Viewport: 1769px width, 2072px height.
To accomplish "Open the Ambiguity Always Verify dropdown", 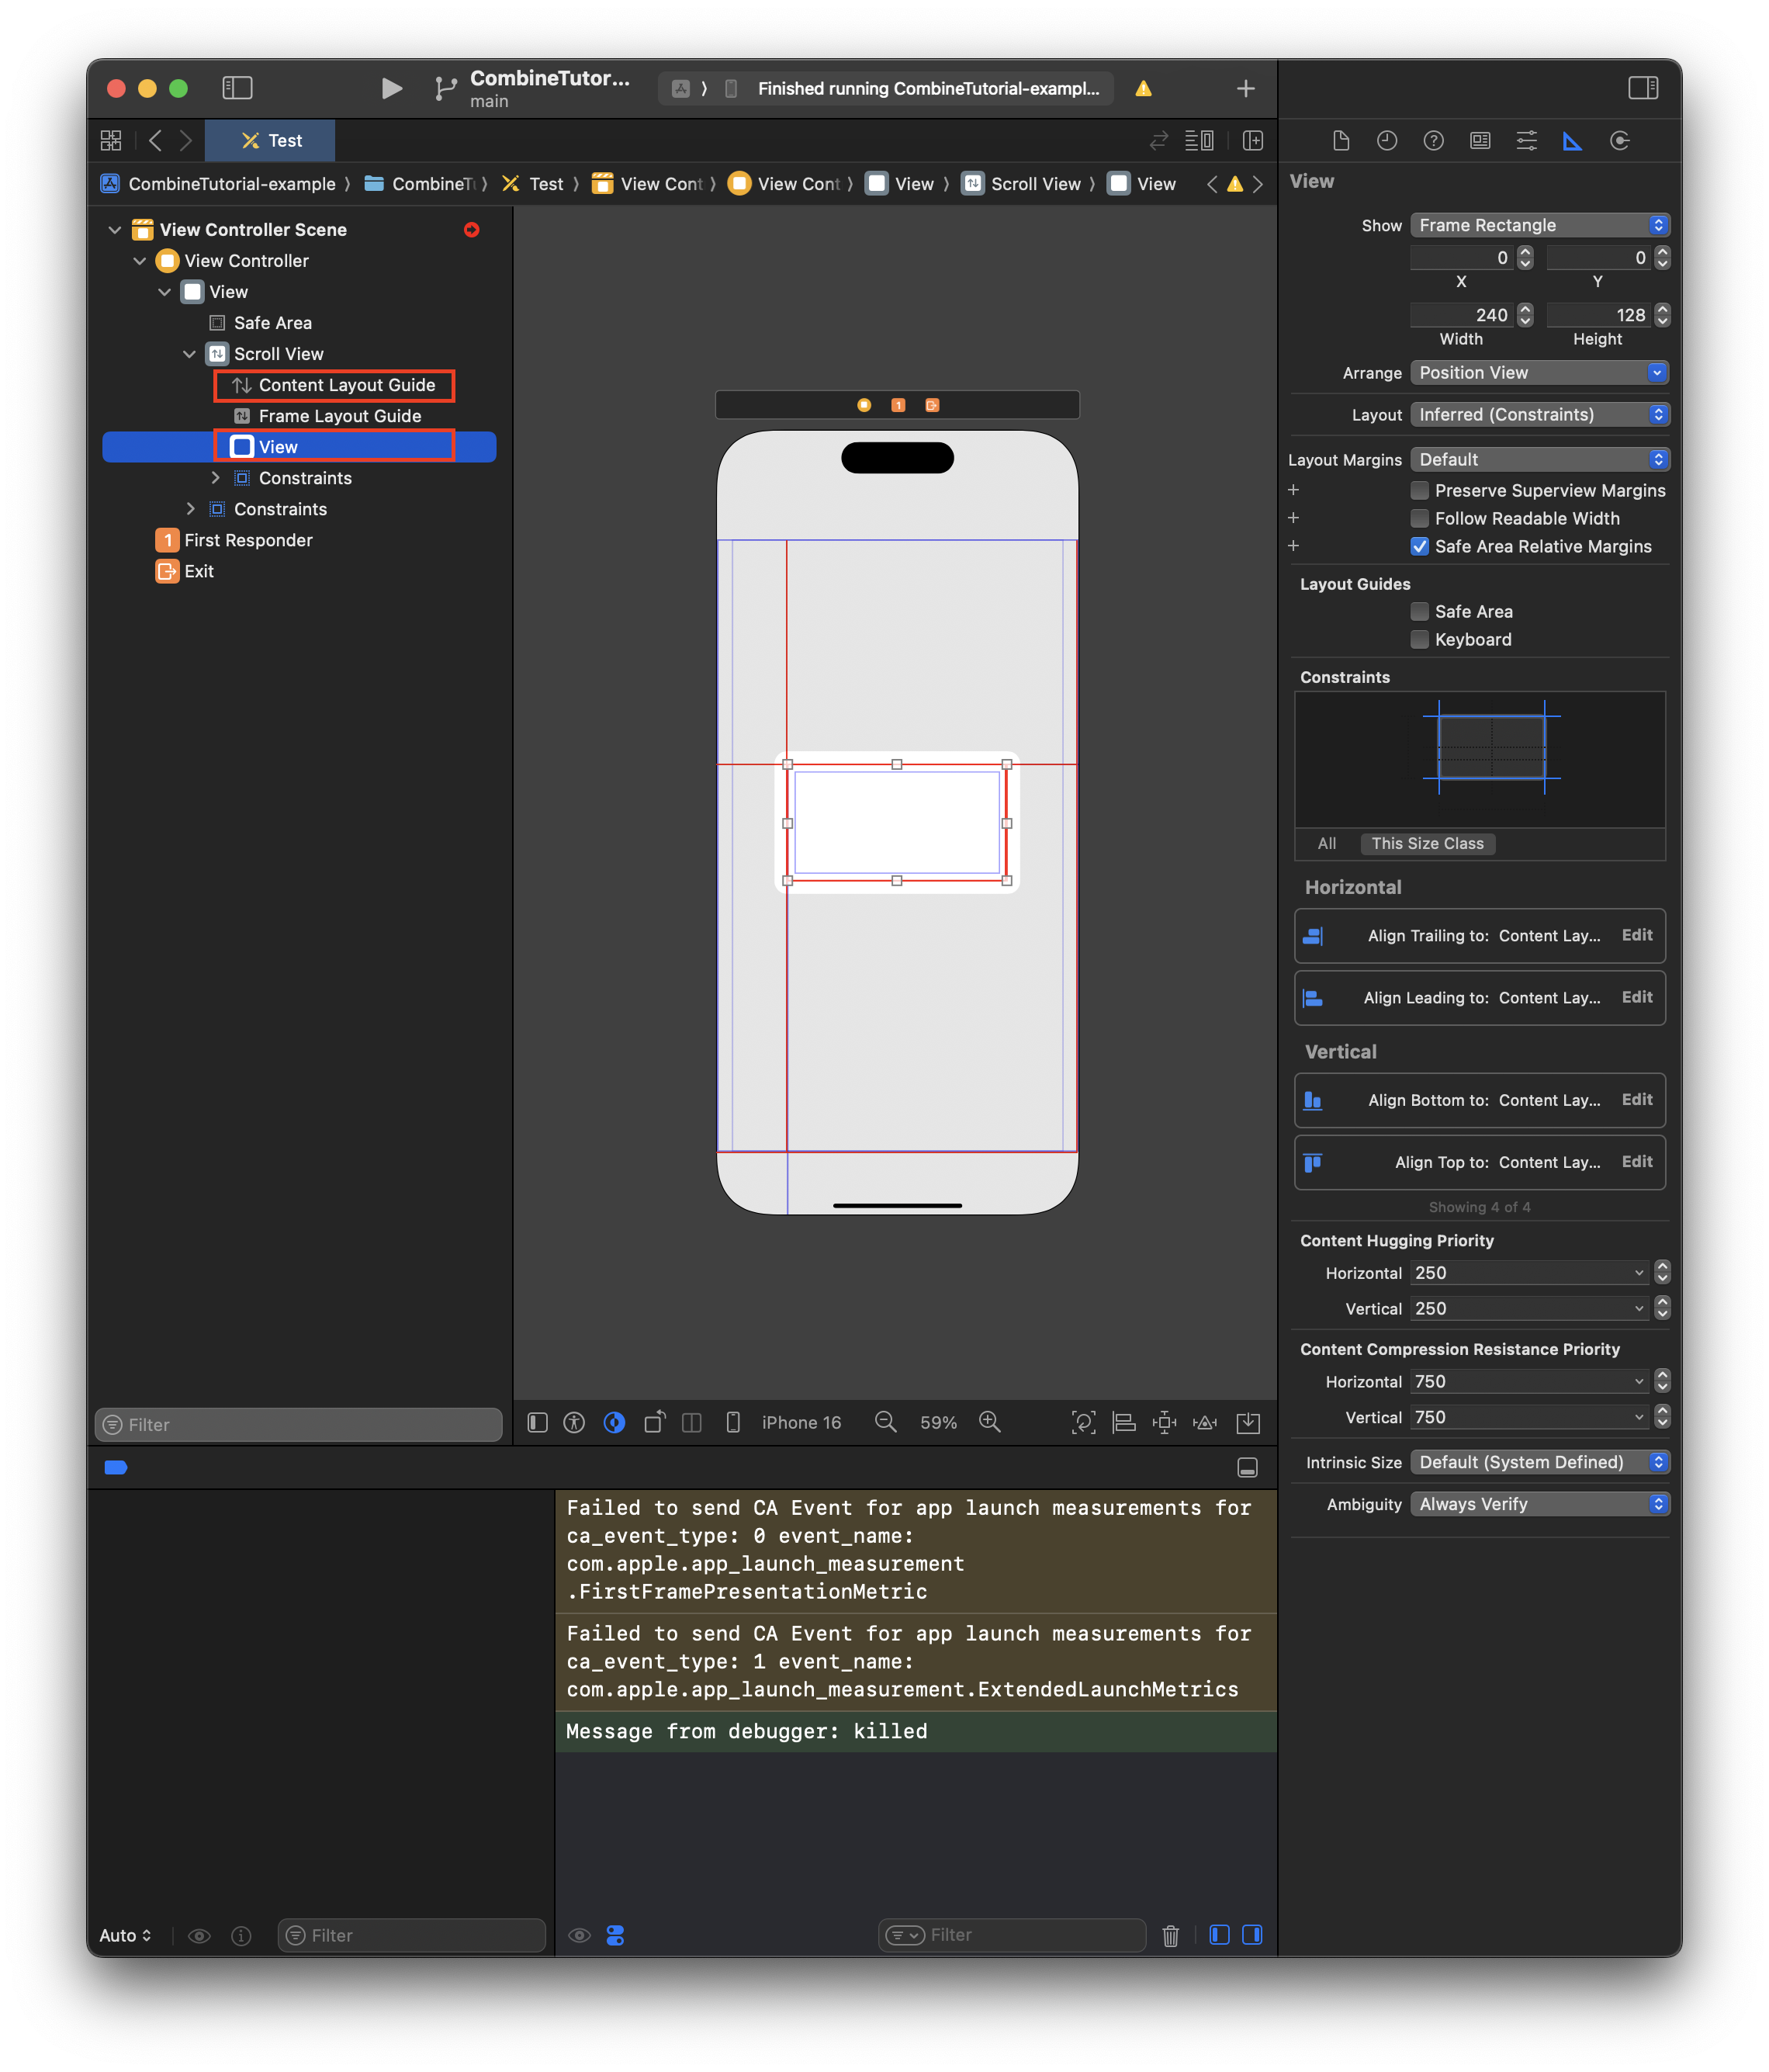I will point(1539,1504).
